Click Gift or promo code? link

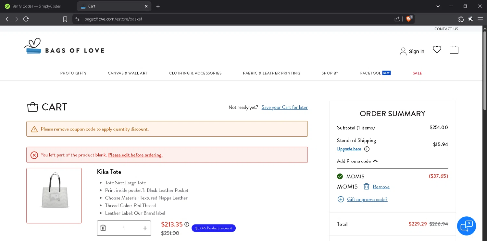(x=367, y=199)
